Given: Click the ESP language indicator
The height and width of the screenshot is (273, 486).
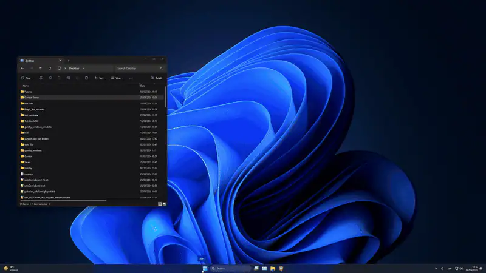Looking at the screenshot, I should (450, 268).
